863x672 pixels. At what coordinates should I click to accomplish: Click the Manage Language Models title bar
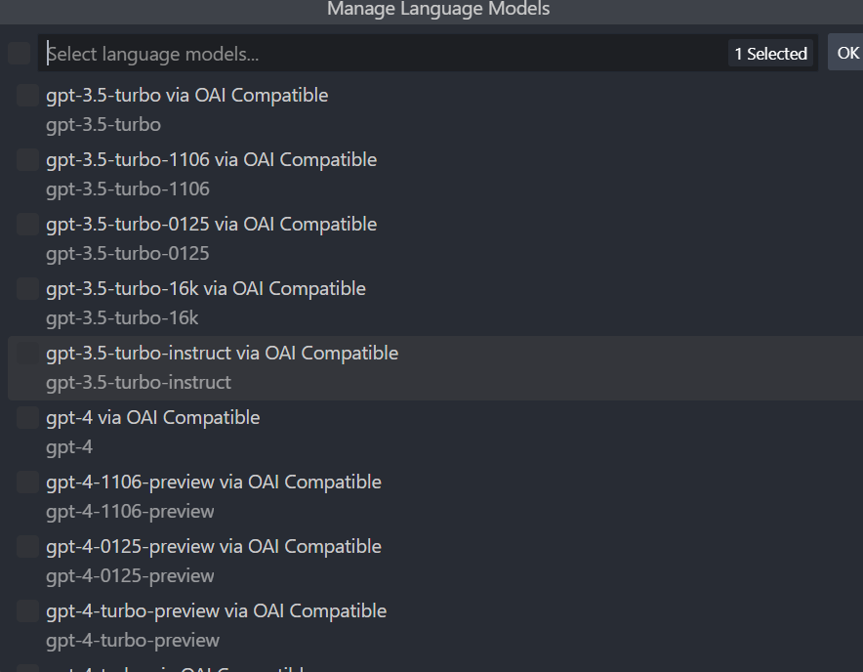[x=437, y=10]
